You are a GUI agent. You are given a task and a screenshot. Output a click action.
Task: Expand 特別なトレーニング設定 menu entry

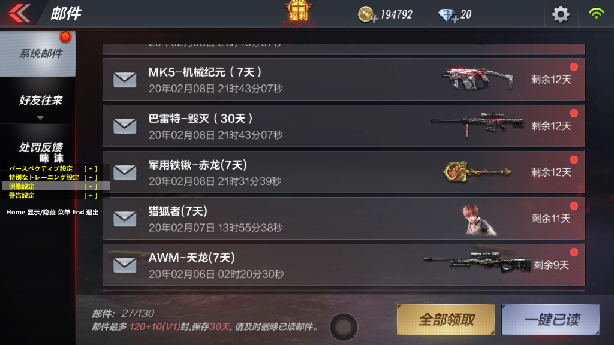[53, 177]
